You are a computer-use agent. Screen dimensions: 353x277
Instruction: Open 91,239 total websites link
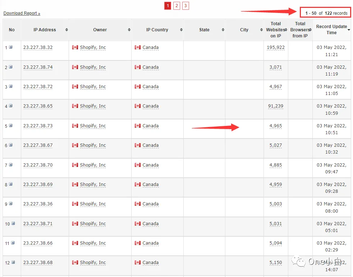click(x=276, y=106)
